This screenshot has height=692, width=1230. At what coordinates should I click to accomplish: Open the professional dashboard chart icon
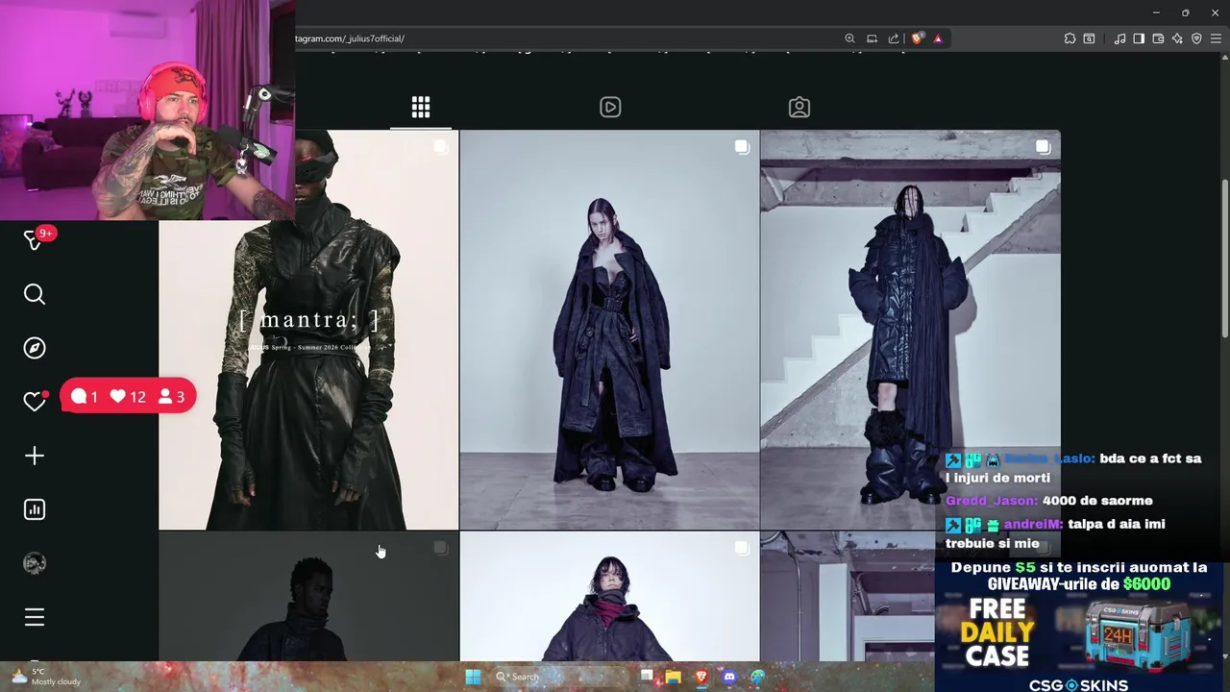35,509
